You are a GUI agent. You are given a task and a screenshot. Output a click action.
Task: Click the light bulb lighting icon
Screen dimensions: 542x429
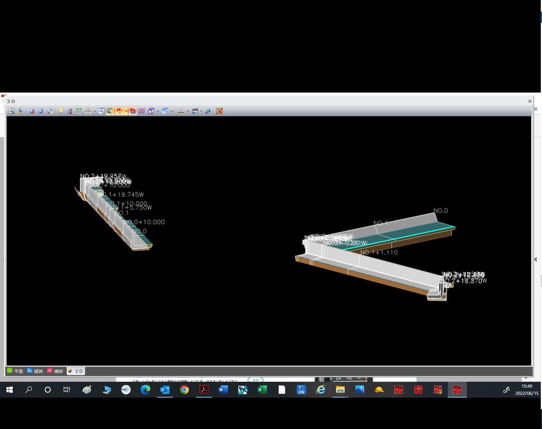[61, 111]
